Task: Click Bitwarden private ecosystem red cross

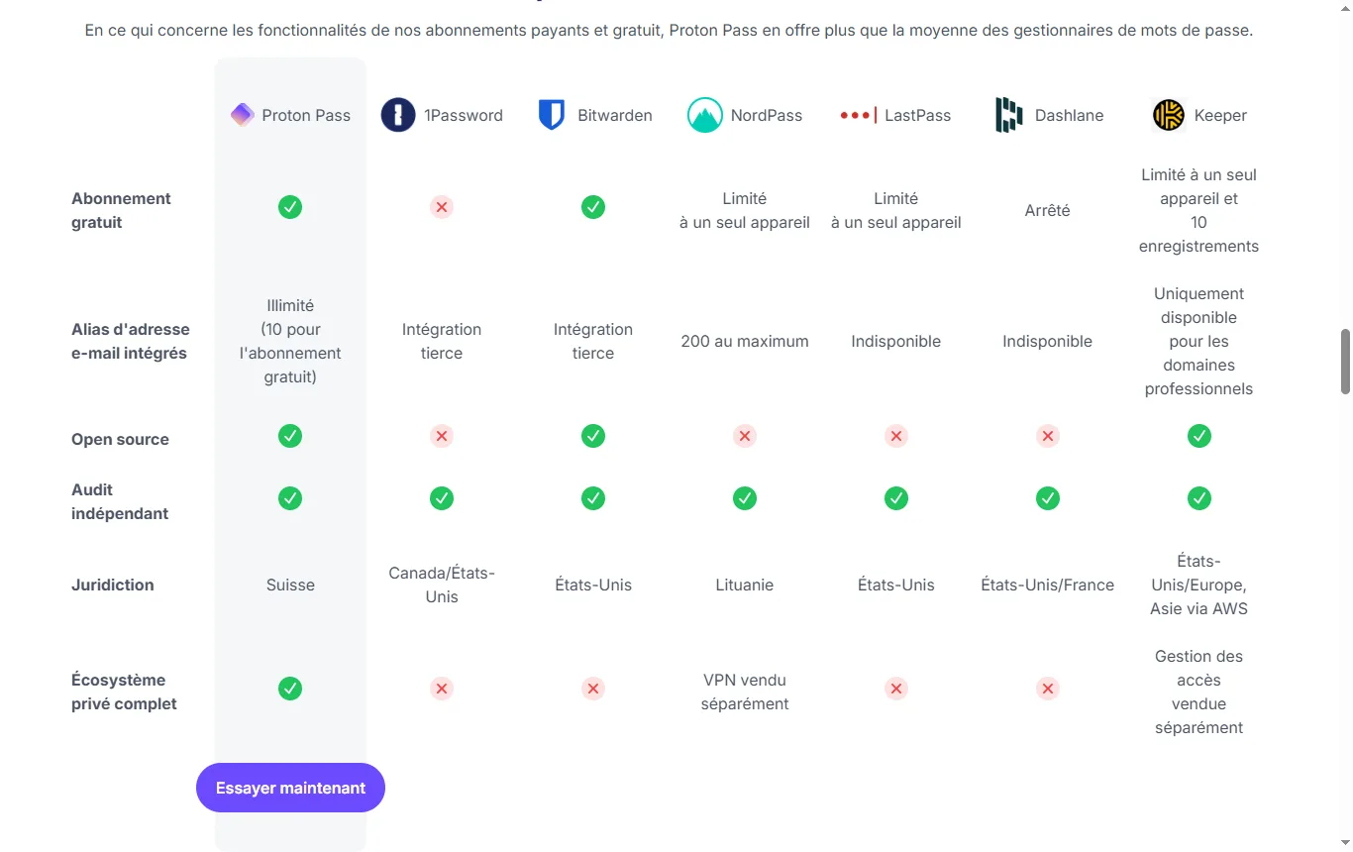Action: click(x=593, y=689)
